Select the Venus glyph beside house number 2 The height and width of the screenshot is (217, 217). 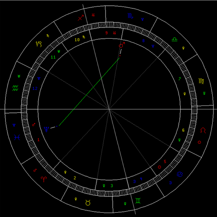click(x=66, y=172)
